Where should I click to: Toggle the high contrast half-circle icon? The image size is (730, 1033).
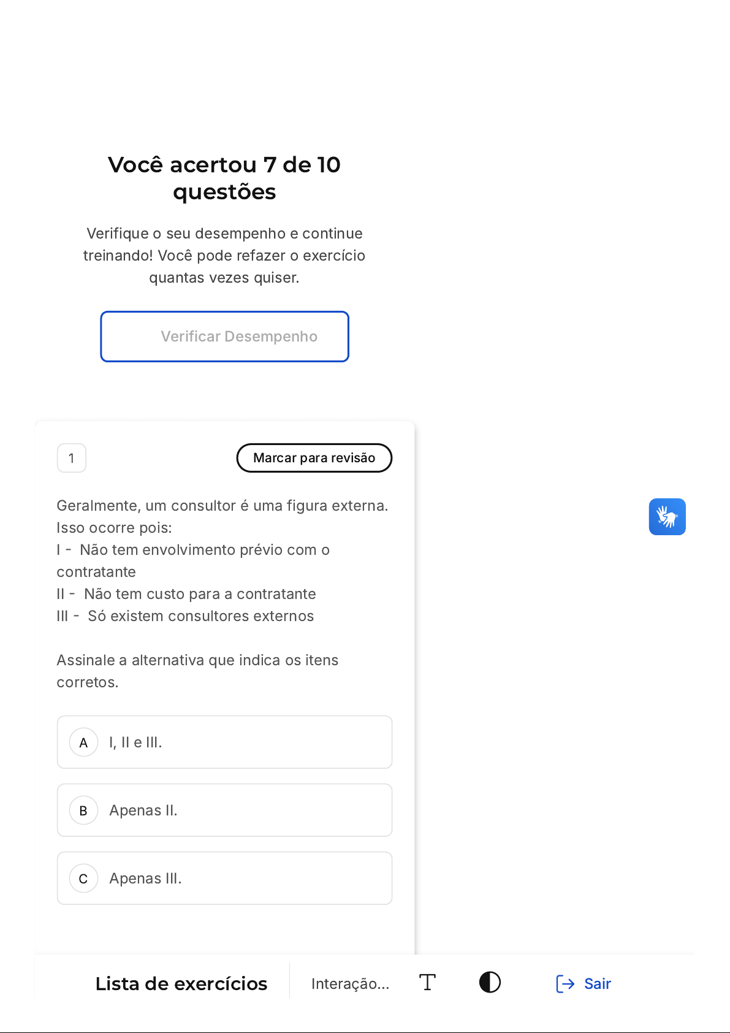pyautogui.click(x=490, y=983)
